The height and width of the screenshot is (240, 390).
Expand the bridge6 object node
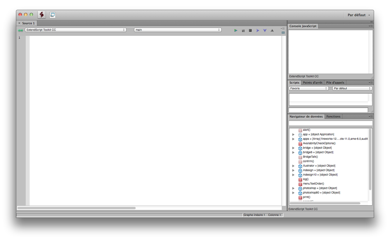pos(293,152)
